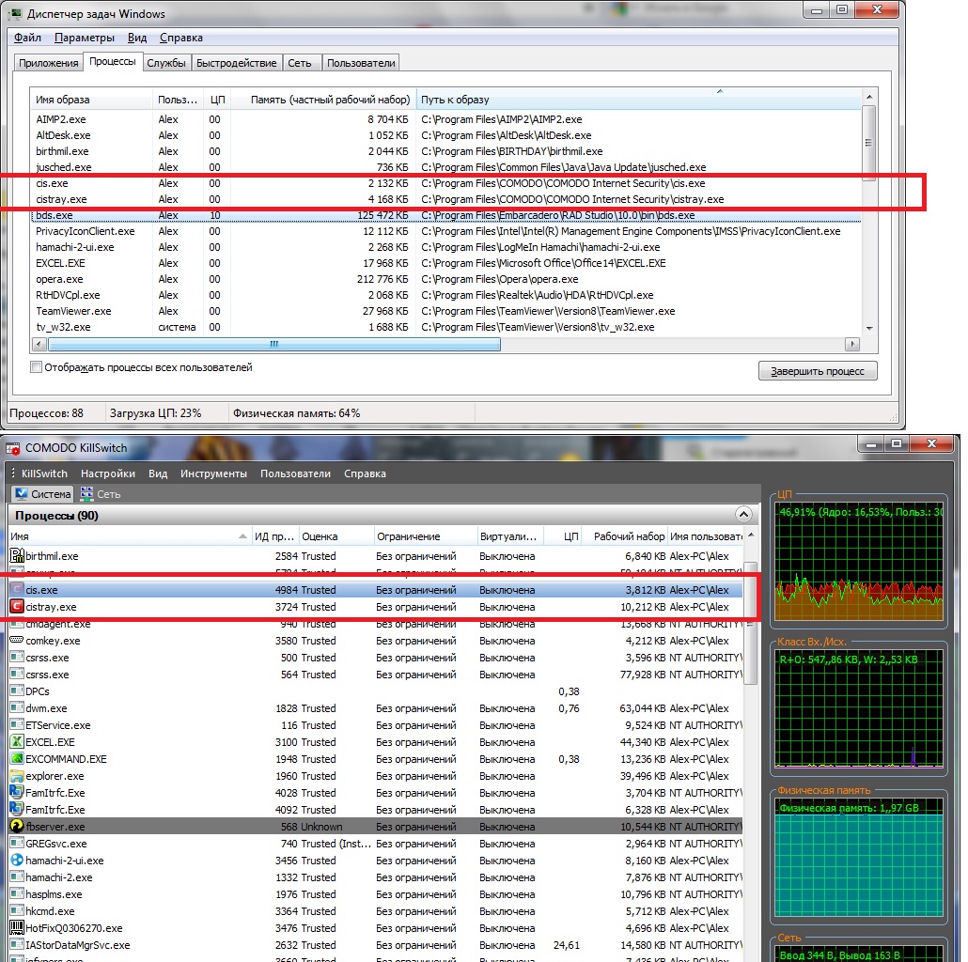The width and height of the screenshot is (968, 962).
Task: Click the Windows Task Manager title bar icon
Action: point(15,13)
